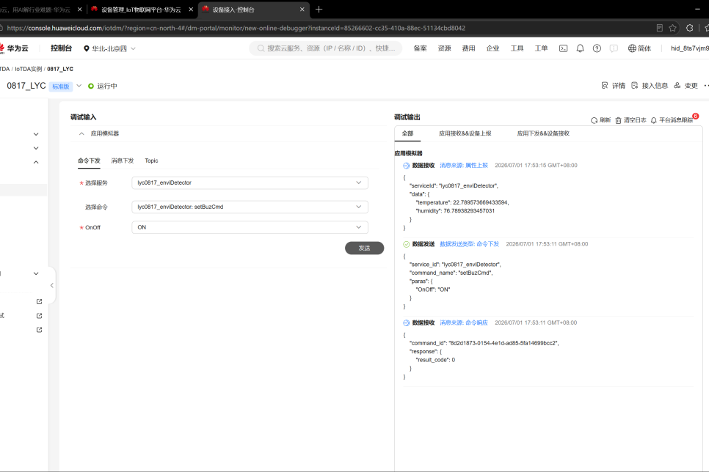Open the 企业 header menu
Image resolution: width=709 pixels, height=472 pixels.
(493, 48)
